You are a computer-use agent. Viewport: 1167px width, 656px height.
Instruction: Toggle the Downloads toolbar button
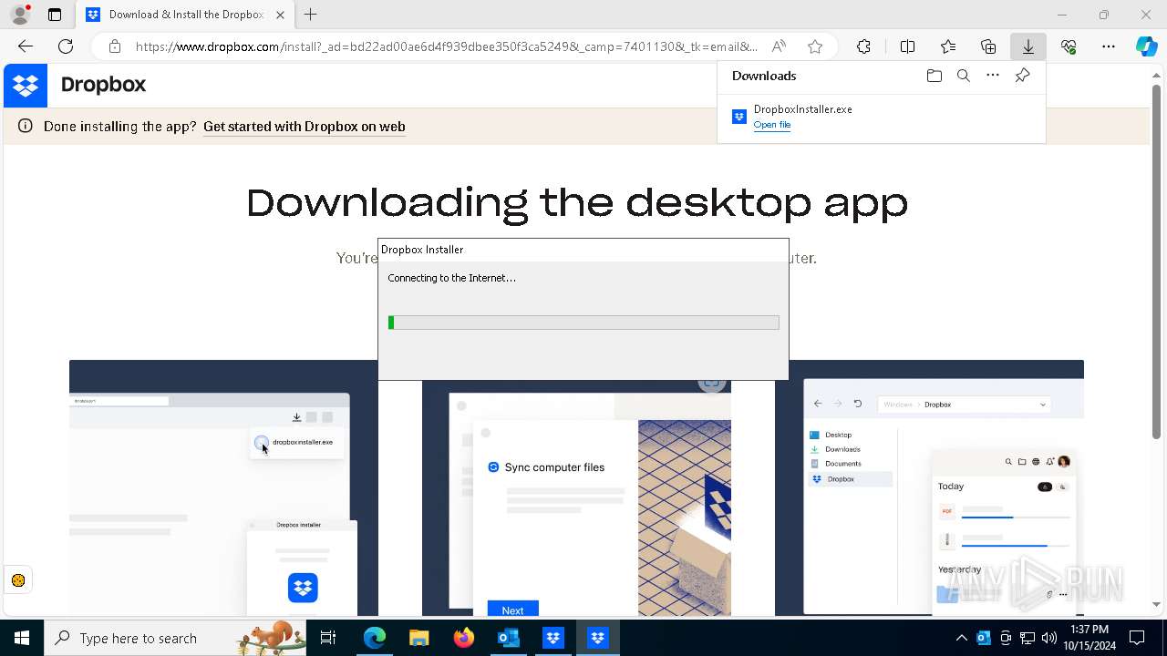[x=1028, y=46]
